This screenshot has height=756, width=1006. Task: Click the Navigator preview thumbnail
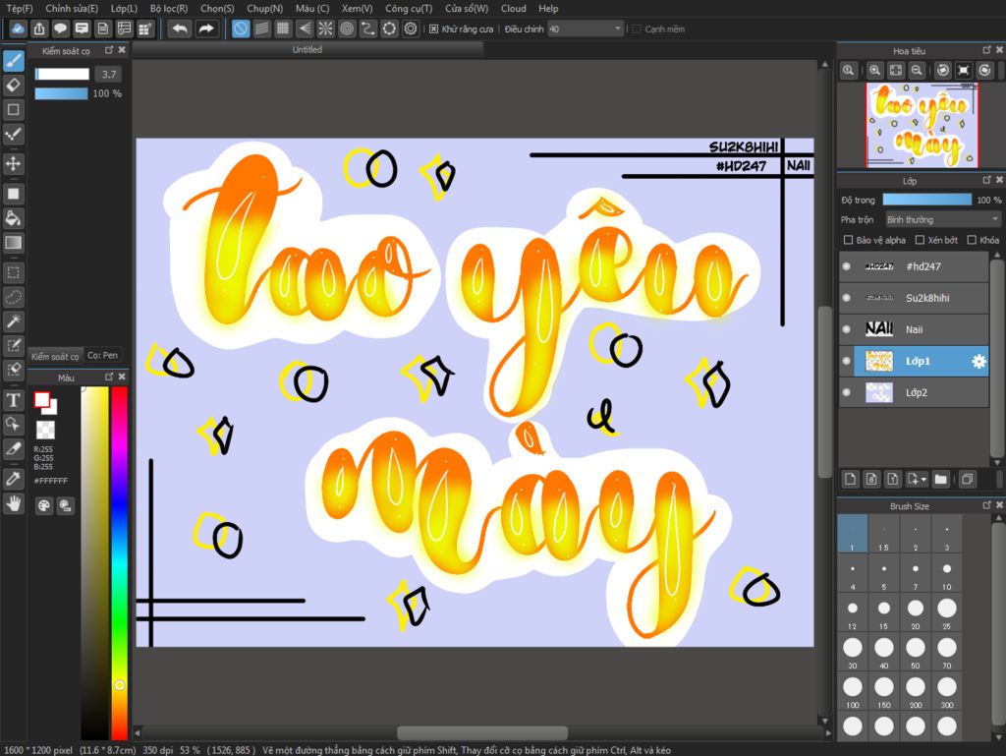tap(922, 125)
